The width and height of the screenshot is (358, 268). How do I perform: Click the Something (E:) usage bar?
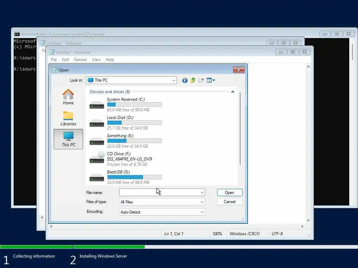point(135,141)
